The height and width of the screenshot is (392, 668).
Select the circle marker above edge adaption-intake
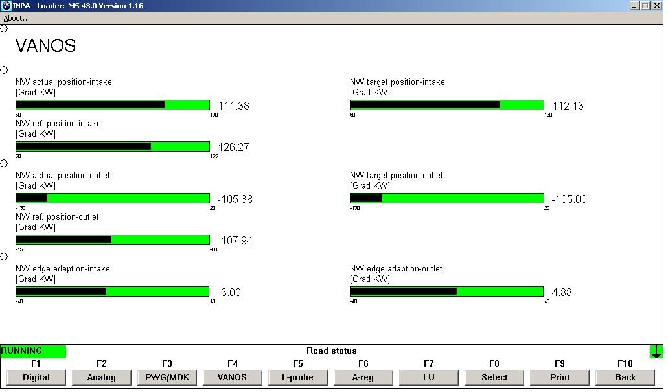(x=4, y=257)
